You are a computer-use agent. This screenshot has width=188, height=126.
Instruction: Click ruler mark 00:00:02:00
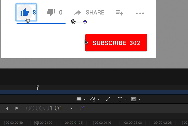click(133, 123)
